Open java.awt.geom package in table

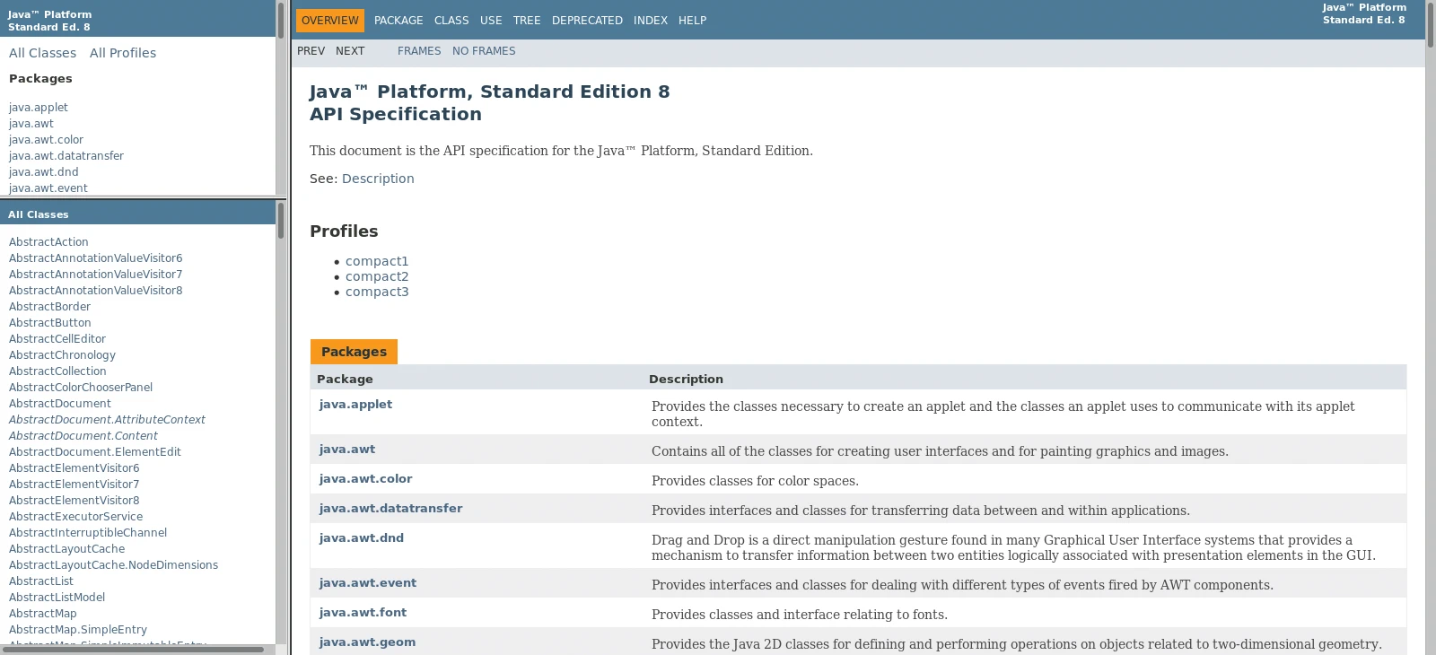coord(367,642)
